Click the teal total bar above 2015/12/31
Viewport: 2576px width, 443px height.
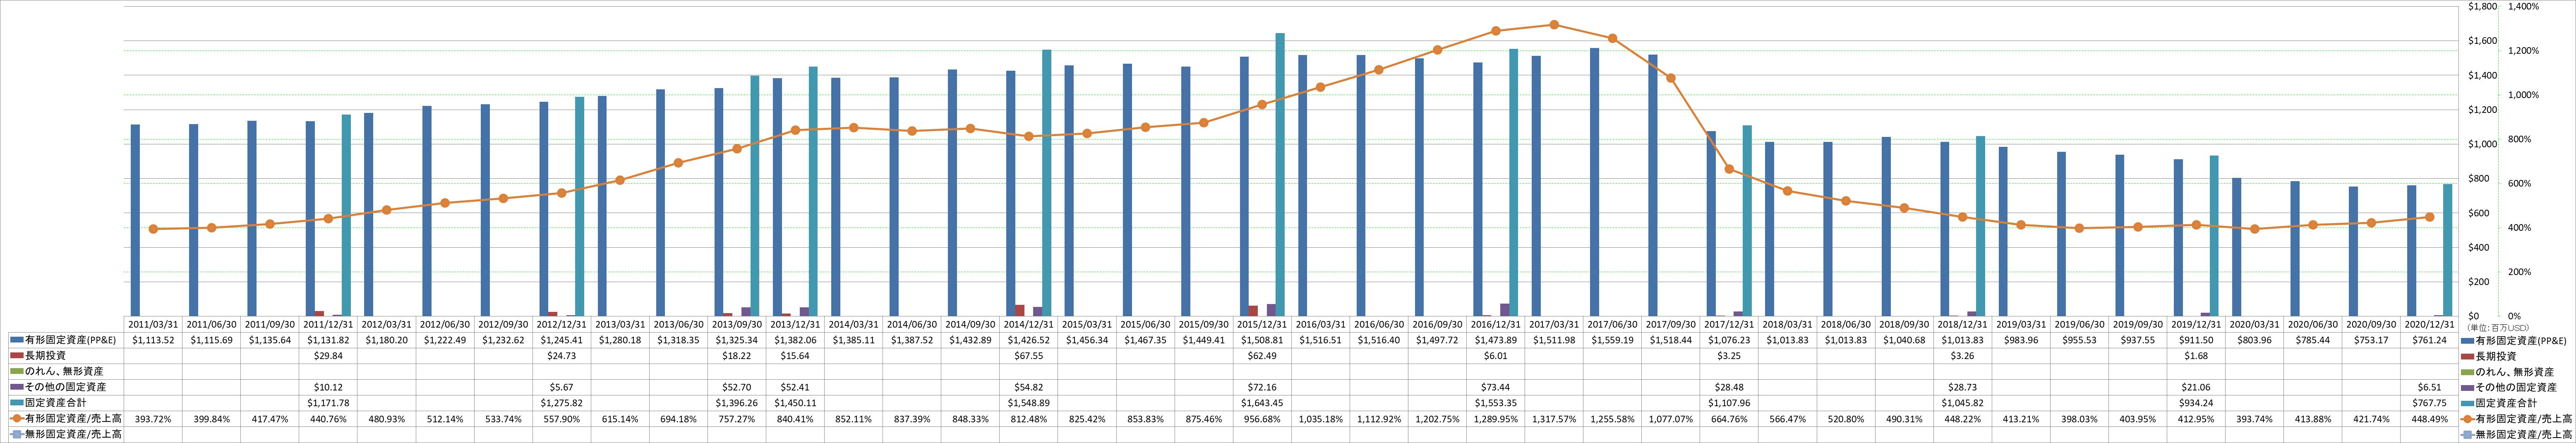(x=1280, y=175)
